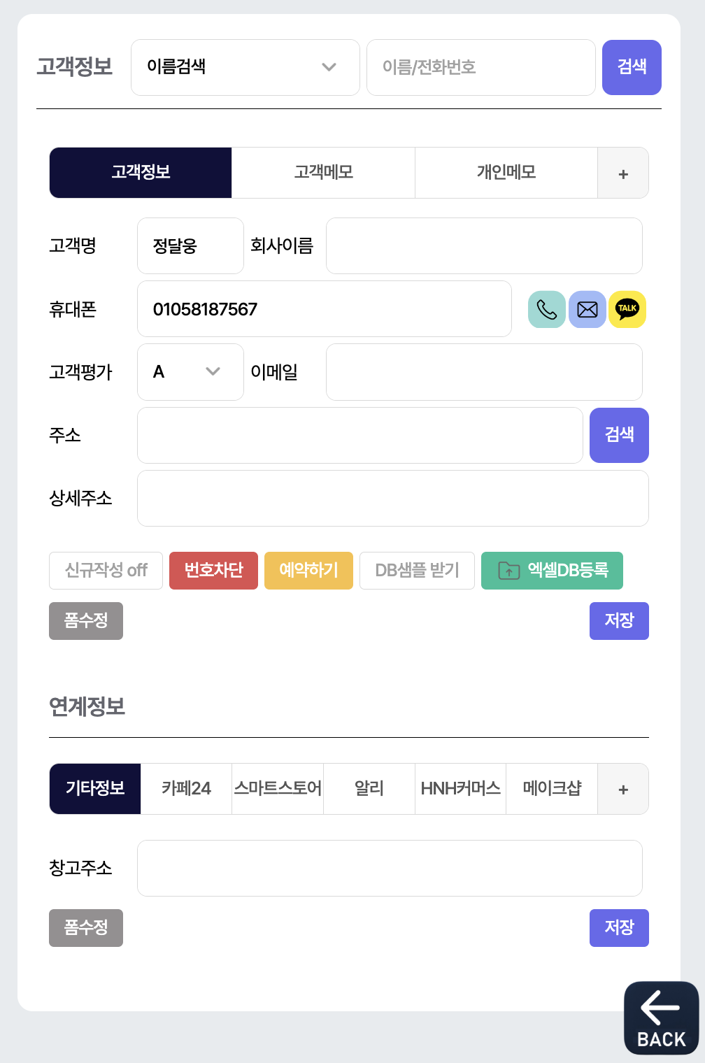
Task: Click the 이름/전화번호 search field
Action: click(x=480, y=67)
